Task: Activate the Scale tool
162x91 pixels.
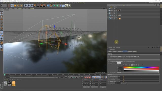Action: 15,6
